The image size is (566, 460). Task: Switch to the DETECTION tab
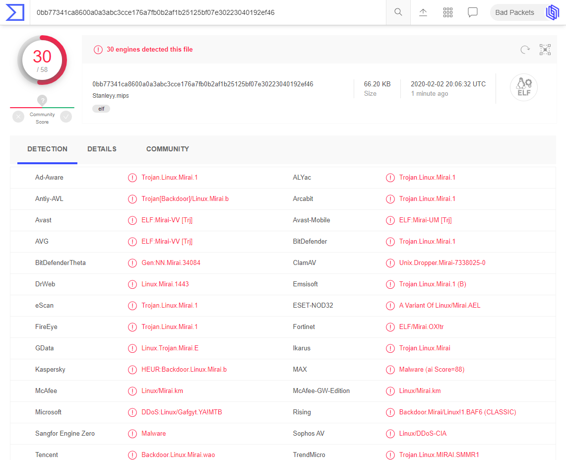pyautogui.click(x=47, y=149)
